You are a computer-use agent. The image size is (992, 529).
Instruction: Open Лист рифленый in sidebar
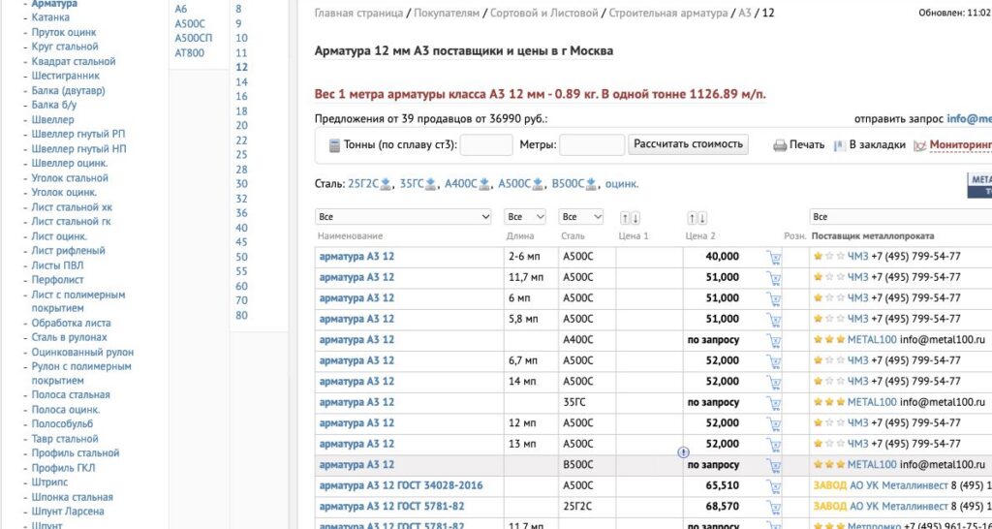[x=69, y=251]
